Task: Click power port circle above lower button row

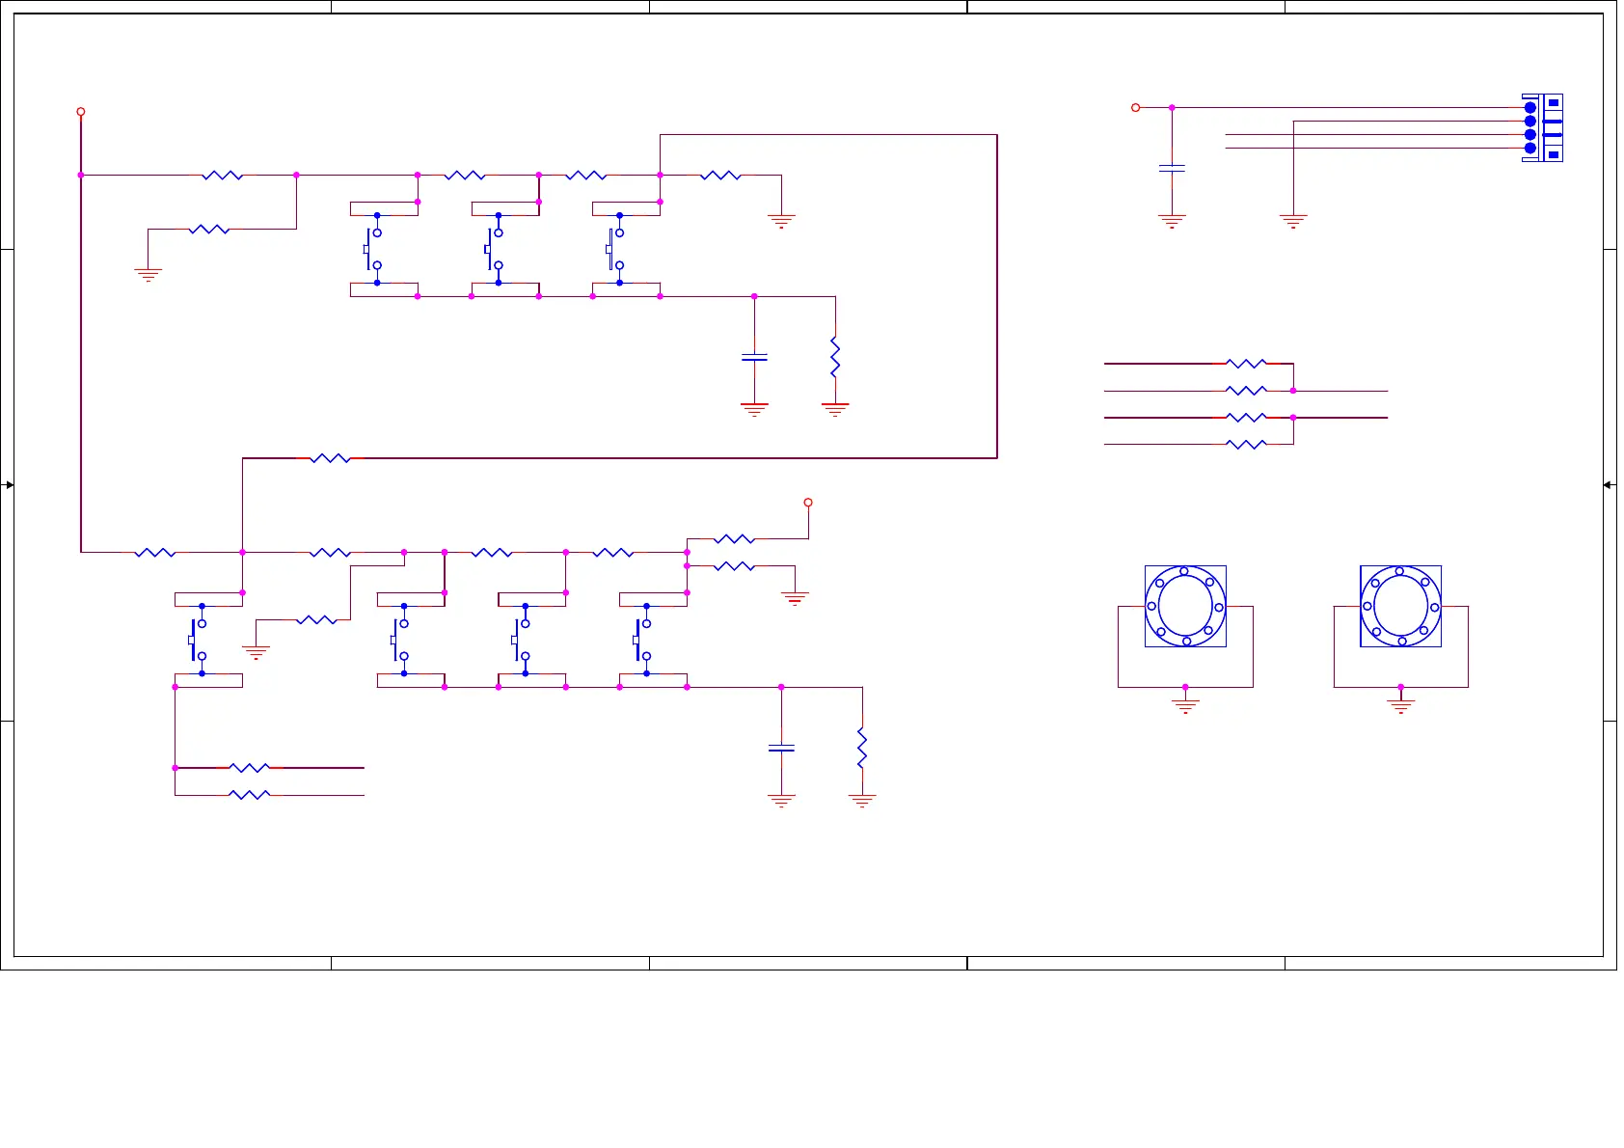Action: point(808,503)
